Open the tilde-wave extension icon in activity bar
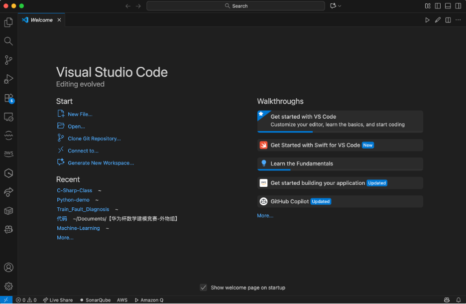466x304 pixels. click(8, 136)
